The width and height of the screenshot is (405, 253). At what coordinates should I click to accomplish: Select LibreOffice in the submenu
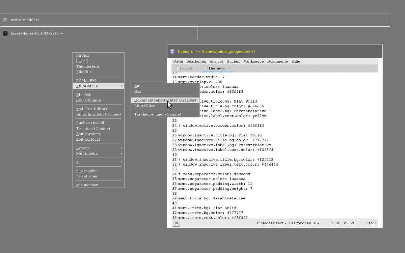click(x=145, y=106)
